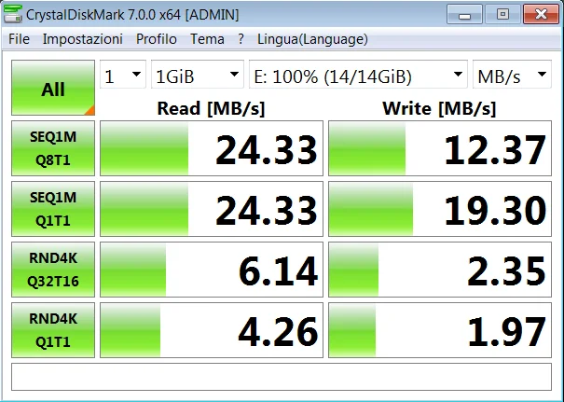Click the CrystalDiskMark title bar app icon
Image resolution: width=564 pixels, height=402 pixels.
tap(13, 14)
